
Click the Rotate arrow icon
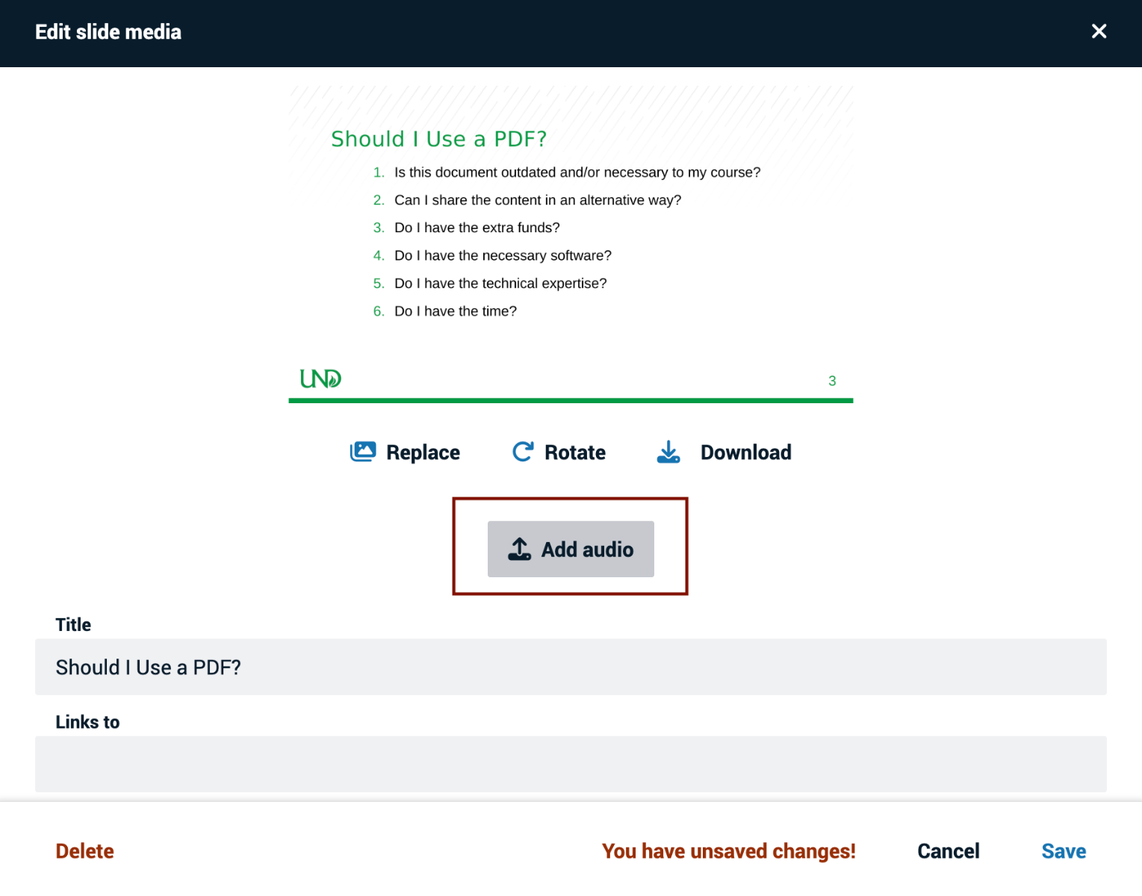pos(523,452)
